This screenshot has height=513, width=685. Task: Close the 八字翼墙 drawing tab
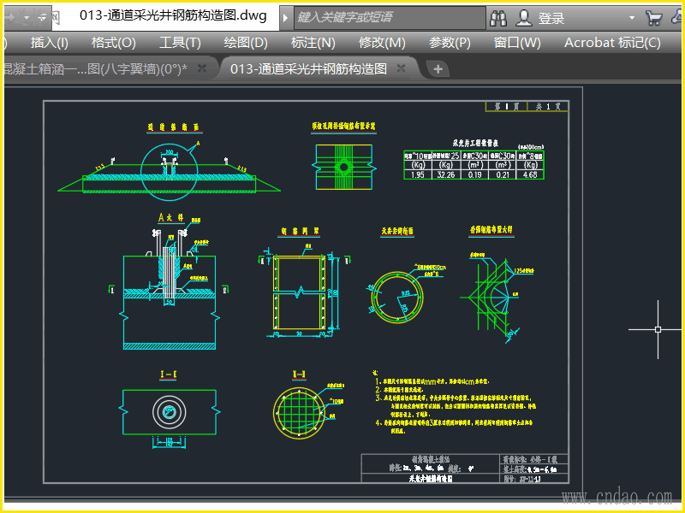point(202,68)
